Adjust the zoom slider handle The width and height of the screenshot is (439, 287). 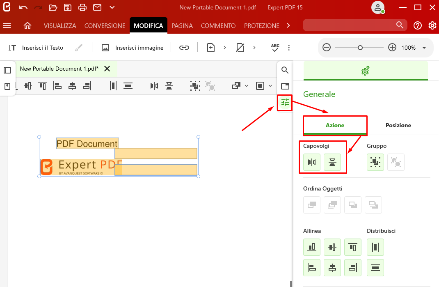click(360, 48)
